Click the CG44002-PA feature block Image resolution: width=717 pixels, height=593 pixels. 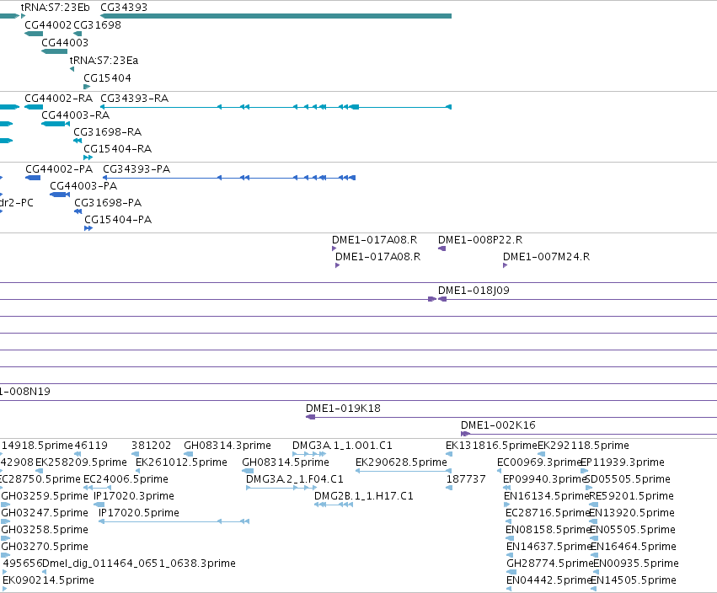click(33, 178)
